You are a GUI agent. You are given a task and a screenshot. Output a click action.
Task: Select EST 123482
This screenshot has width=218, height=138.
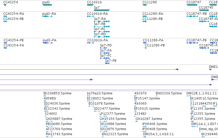point(140,114)
